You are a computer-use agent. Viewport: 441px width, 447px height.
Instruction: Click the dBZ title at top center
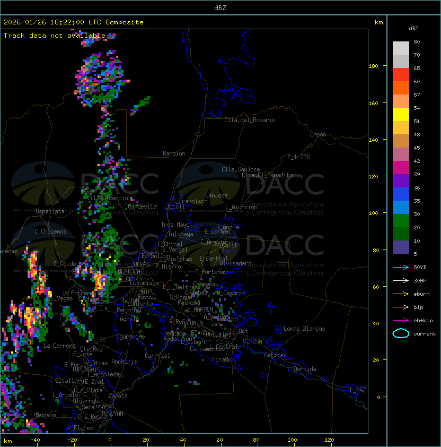(x=220, y=8)
